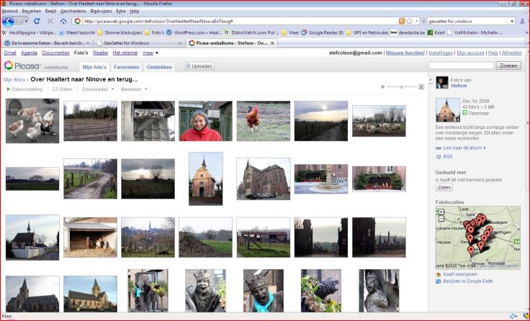The height and width of the screenshot is (321, 530).
Task: Switch to the Favorieten tab
Action: click(127, 67)
